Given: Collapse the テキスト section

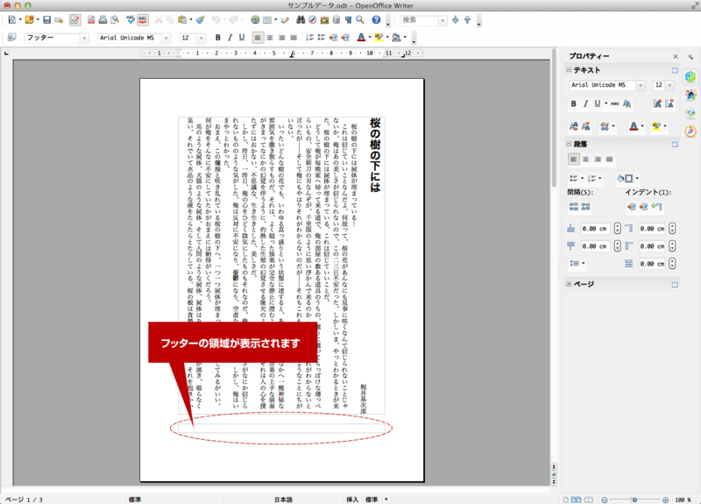Looking at the screenshot, I should tap(569, 70).
